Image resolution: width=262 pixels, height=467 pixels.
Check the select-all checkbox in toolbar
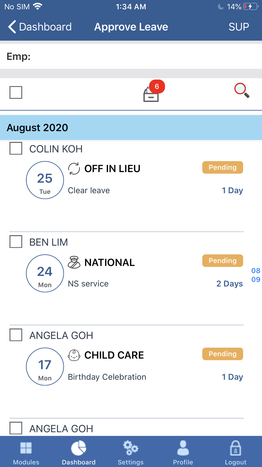[16, 92]
